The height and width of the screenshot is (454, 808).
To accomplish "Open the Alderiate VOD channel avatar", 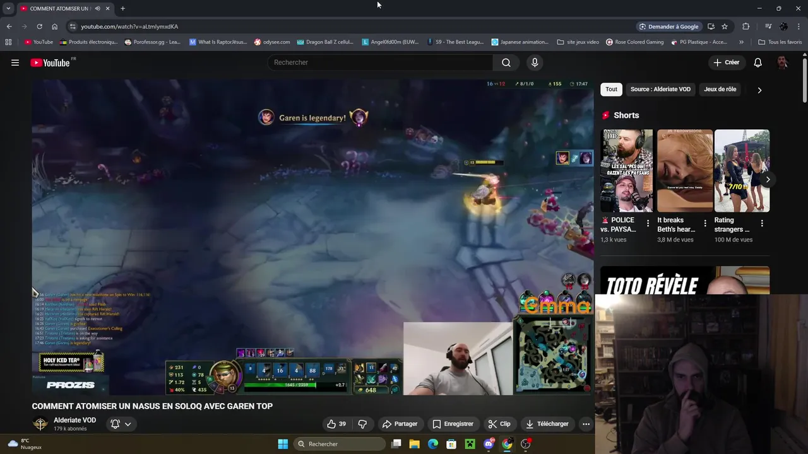I will pos(40,424).
